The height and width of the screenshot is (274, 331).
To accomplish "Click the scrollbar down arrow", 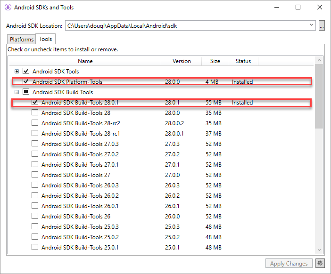I will click(319, 250).
